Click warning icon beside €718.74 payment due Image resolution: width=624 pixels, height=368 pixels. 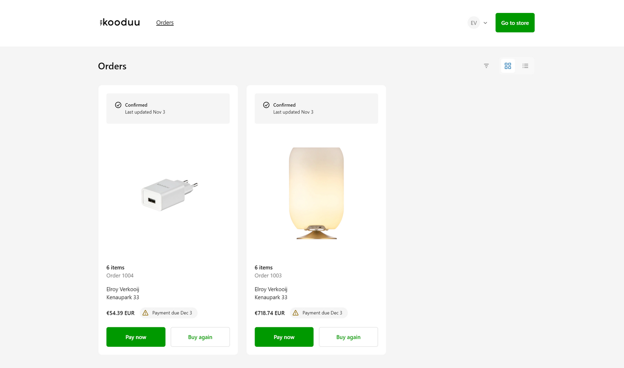[295, 313]
